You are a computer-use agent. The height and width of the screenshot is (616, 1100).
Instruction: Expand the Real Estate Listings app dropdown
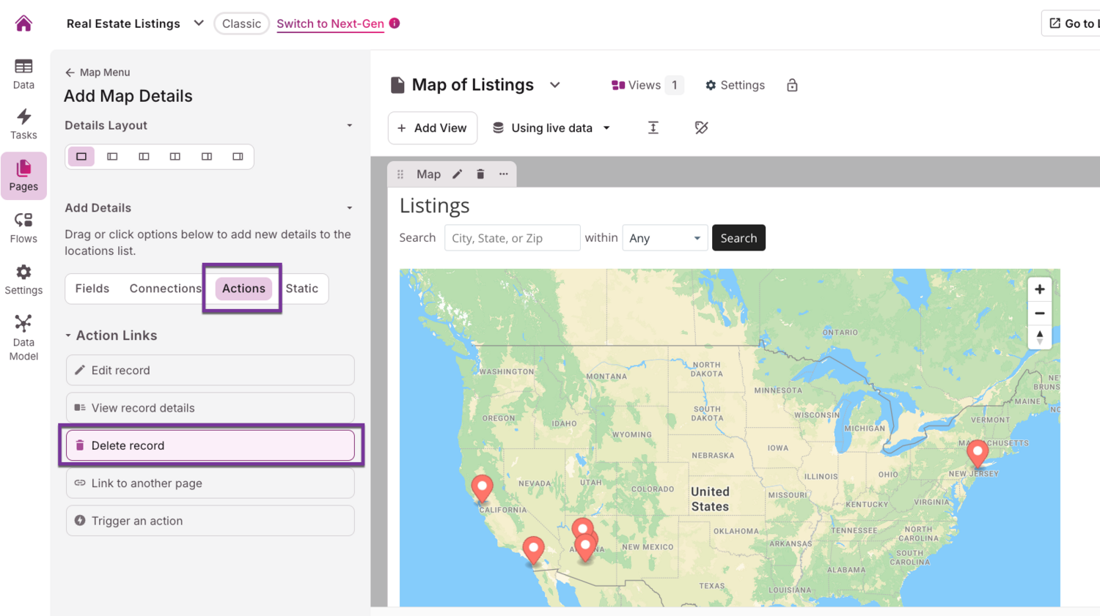tap(198, 23)
